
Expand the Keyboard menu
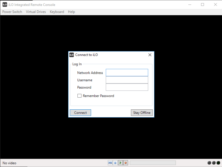(57, 12)
